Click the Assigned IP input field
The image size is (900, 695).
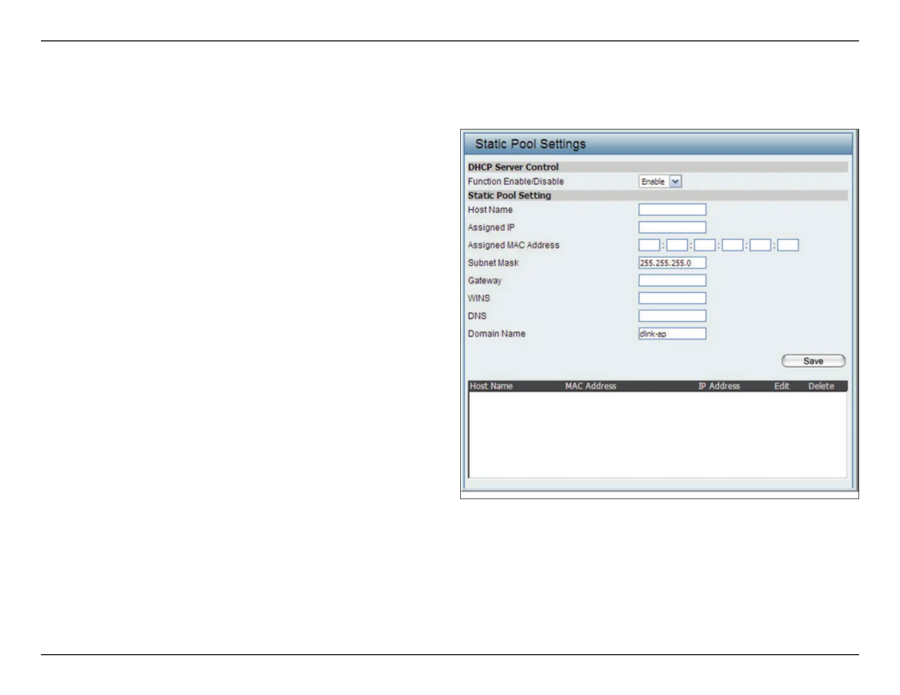click(672, 227)
